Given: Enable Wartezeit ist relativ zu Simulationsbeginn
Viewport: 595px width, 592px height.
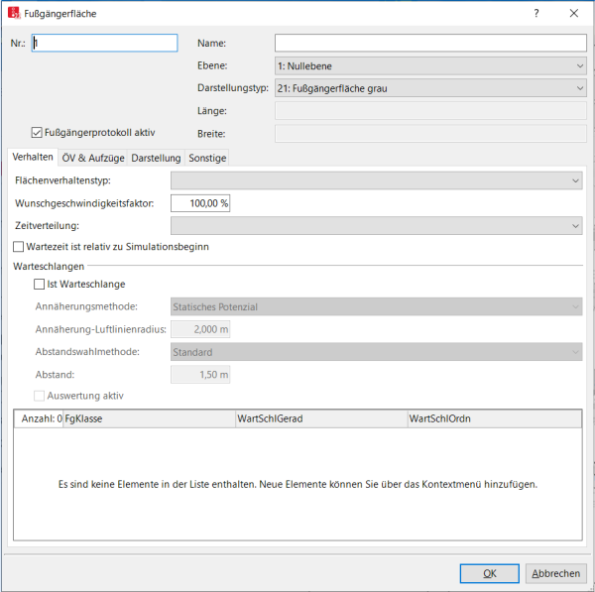Looking at the screenshot, I should tap(19, 247).
